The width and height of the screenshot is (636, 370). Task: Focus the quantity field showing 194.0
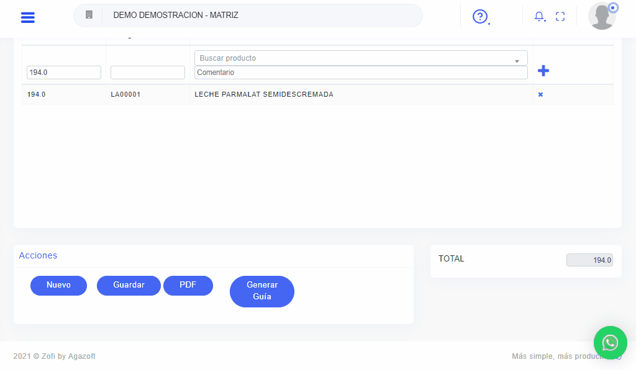coord(64,73)
